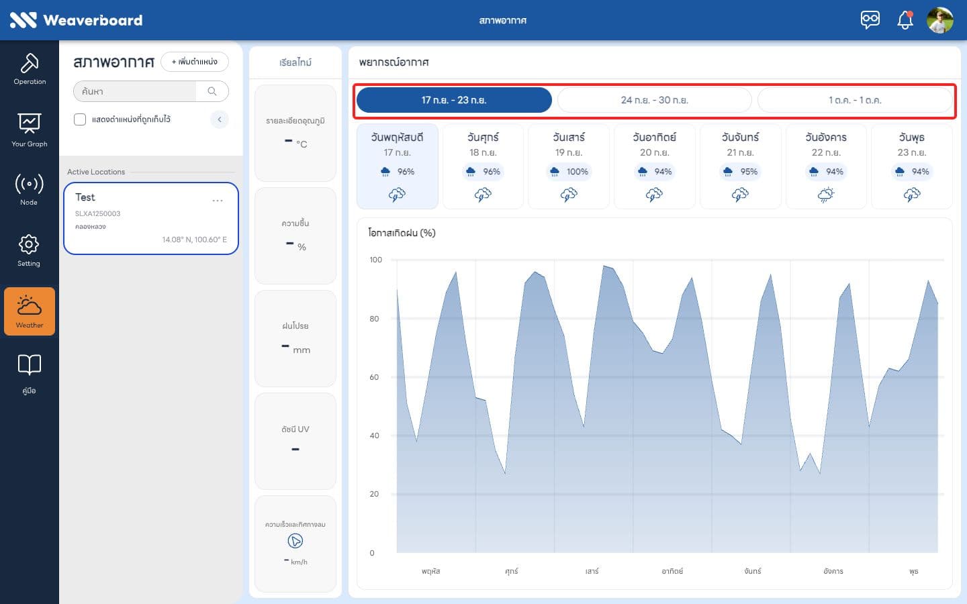Open the manual book icon
This screenshot has width=967, height=604.
[x=30, y=374]
